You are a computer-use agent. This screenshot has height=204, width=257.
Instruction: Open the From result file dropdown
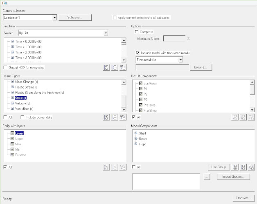(180, 60)
